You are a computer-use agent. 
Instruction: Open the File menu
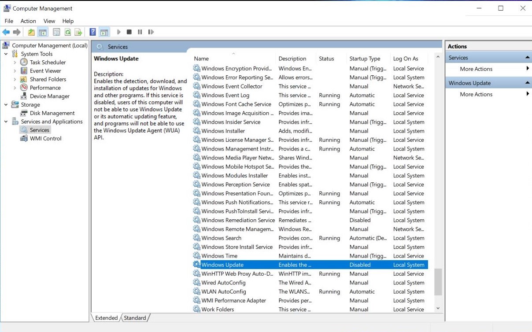(9, 21)
